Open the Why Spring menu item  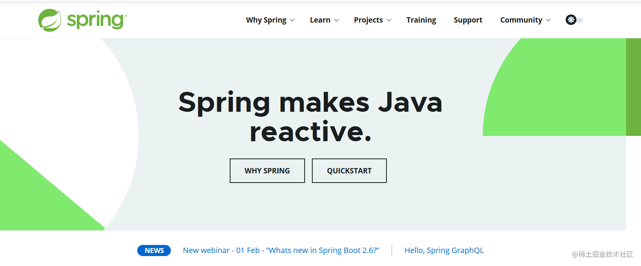pyautogui.click(x=266, y=20)
